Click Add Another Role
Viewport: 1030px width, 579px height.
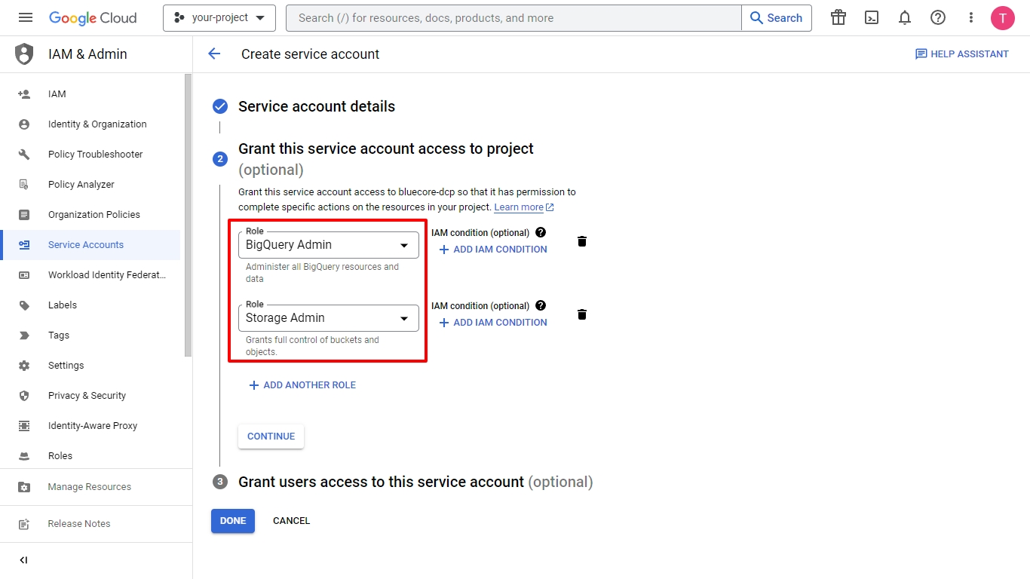coord(302,385)
